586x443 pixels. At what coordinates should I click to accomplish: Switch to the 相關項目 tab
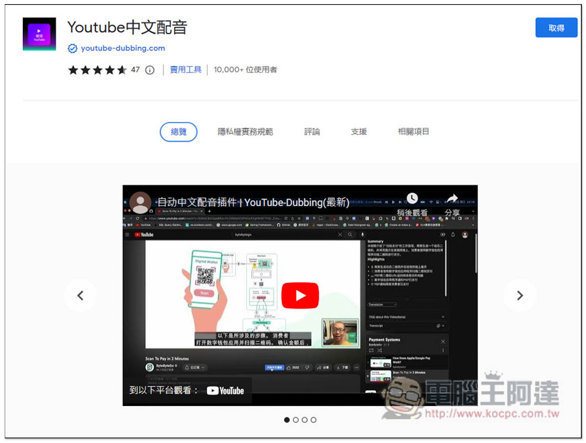pyautogui.click(x=413, y=131)
